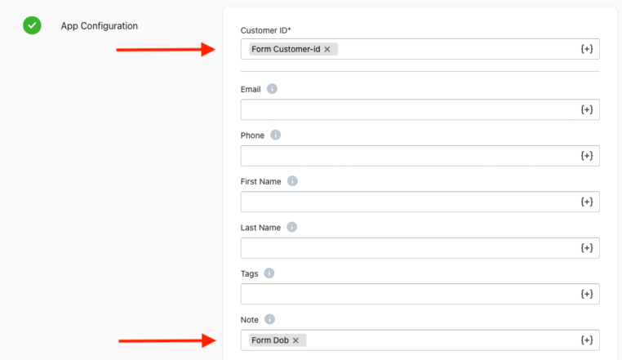Remove the Form Customer-id tag

click(327, 49)
